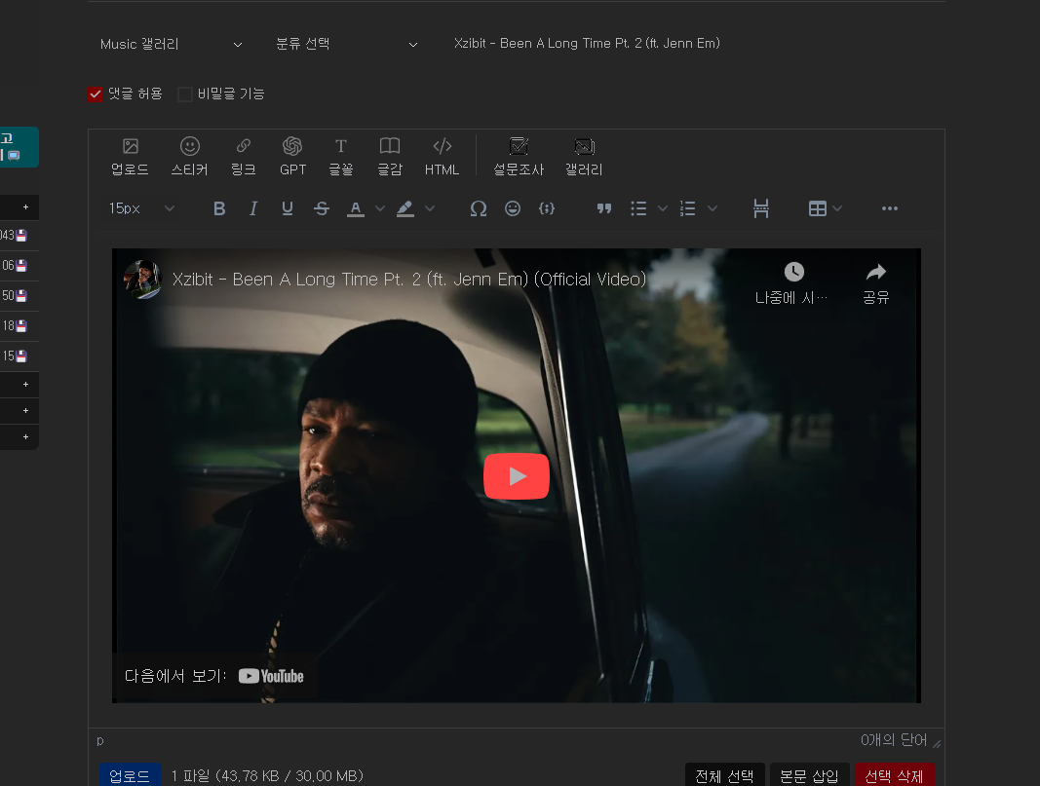Screen dimensions: 1040x786
Task: Apply blockquote formatting
Action: pos(603,208)
